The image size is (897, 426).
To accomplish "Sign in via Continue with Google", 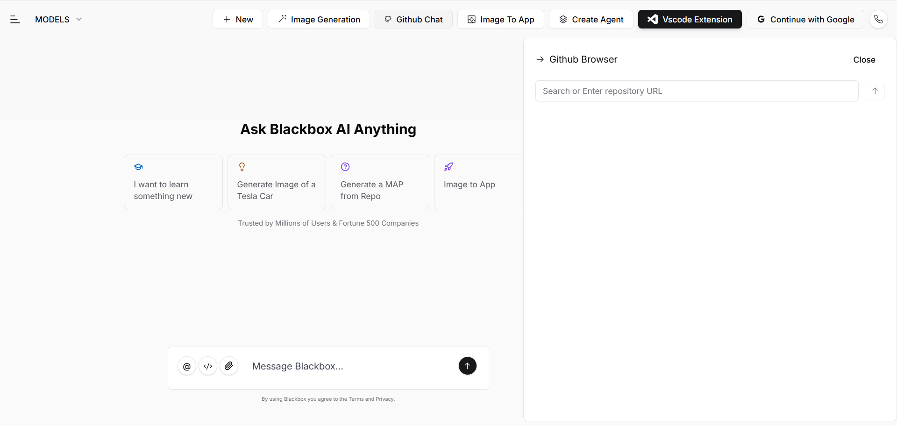I will click(x=805, y=19).
